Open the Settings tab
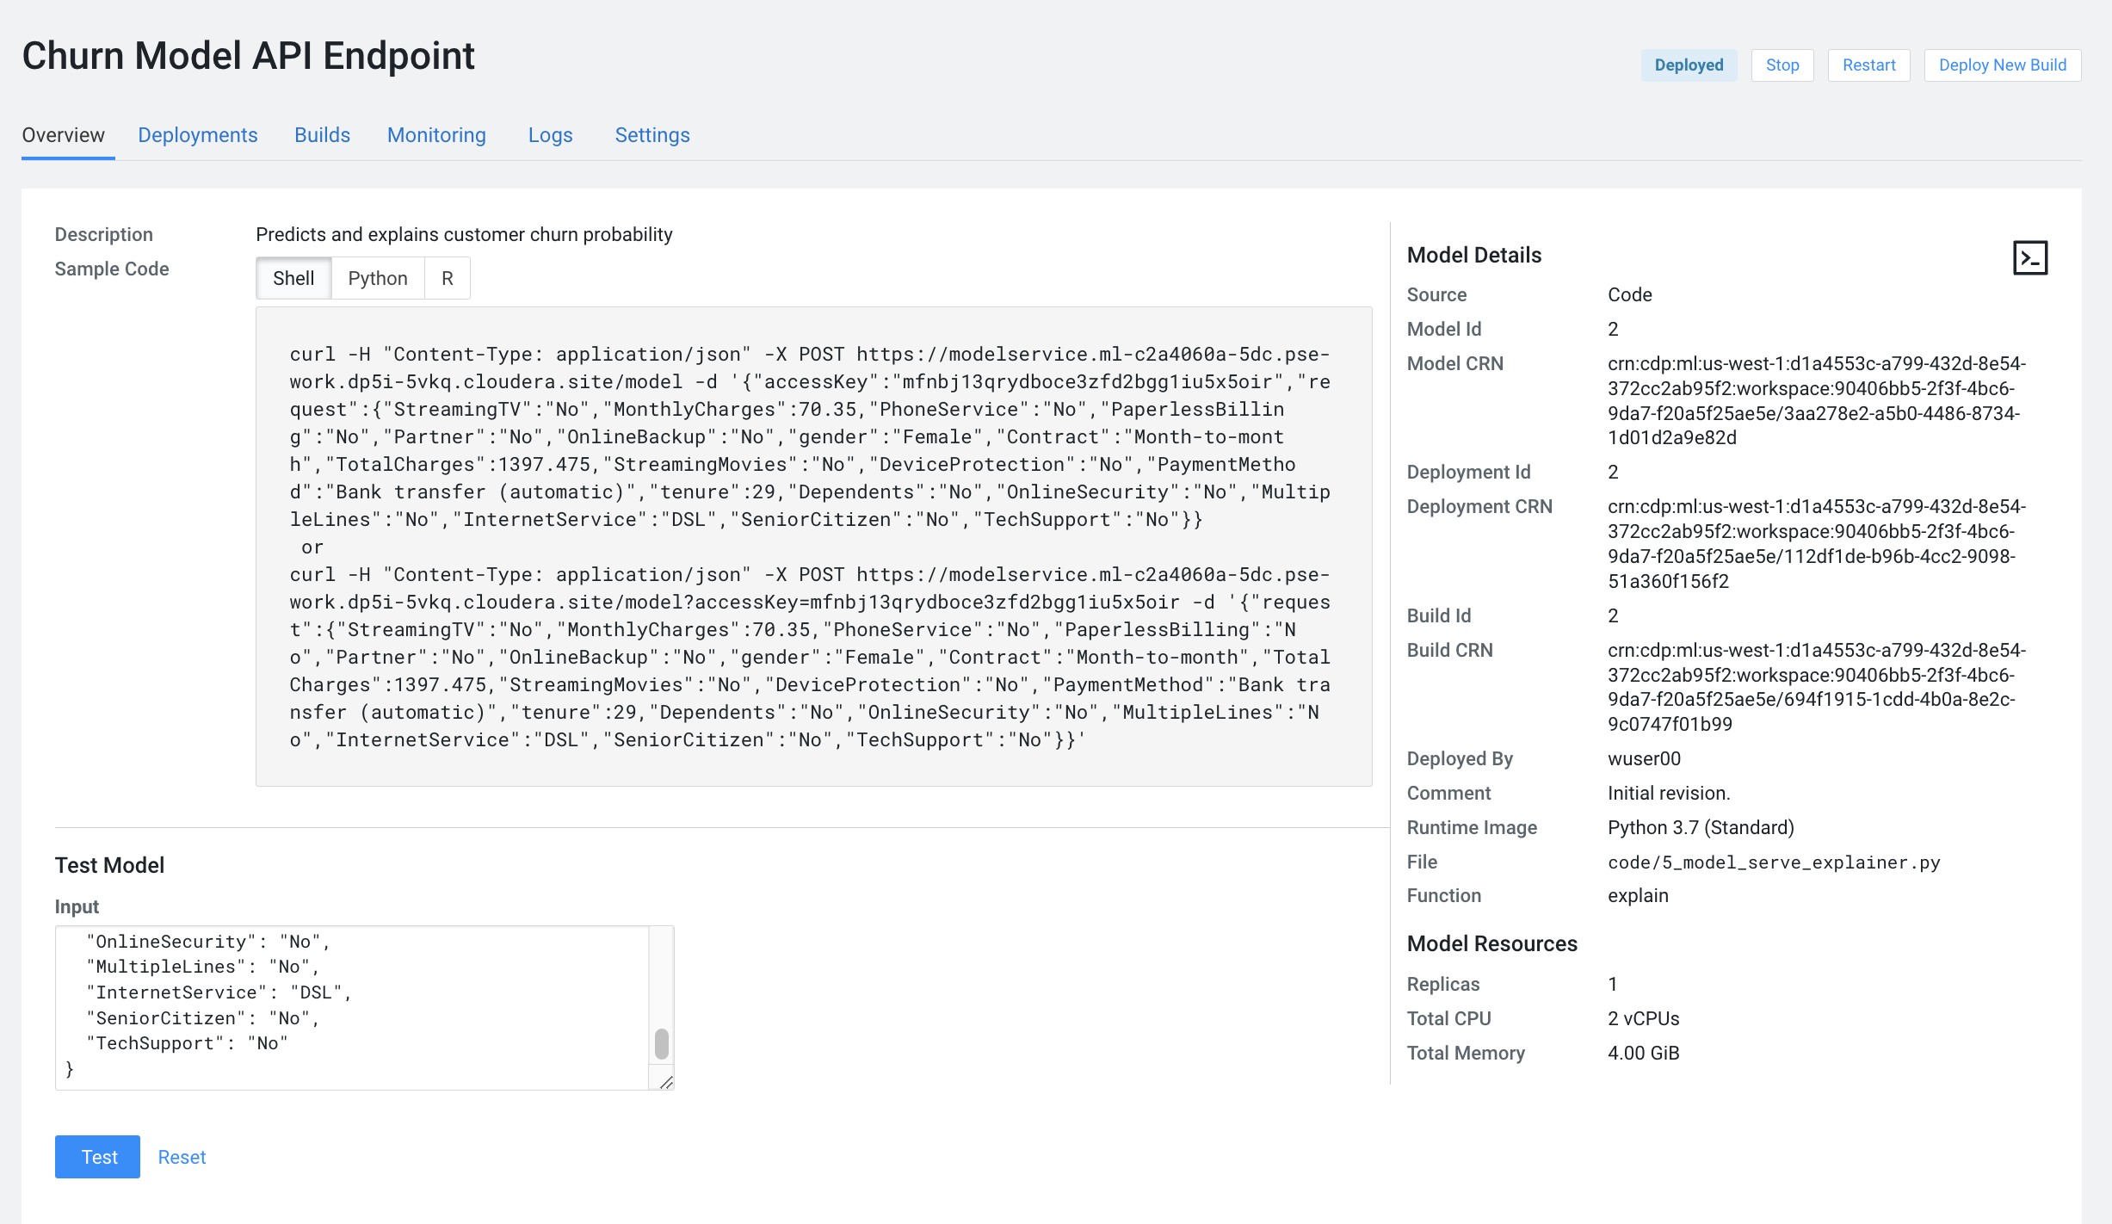Image resolution: width=2112 pixels, height=1224 pixels. 652,135
